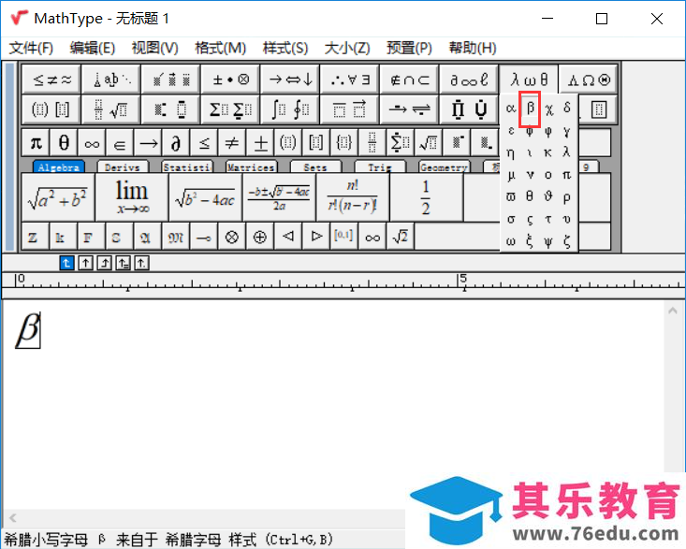Image resolution: width=686 pixels, height=549 pixels.
Task: Select lowercase omega in the Greek letter dropdown
Action: click(511, 241)
